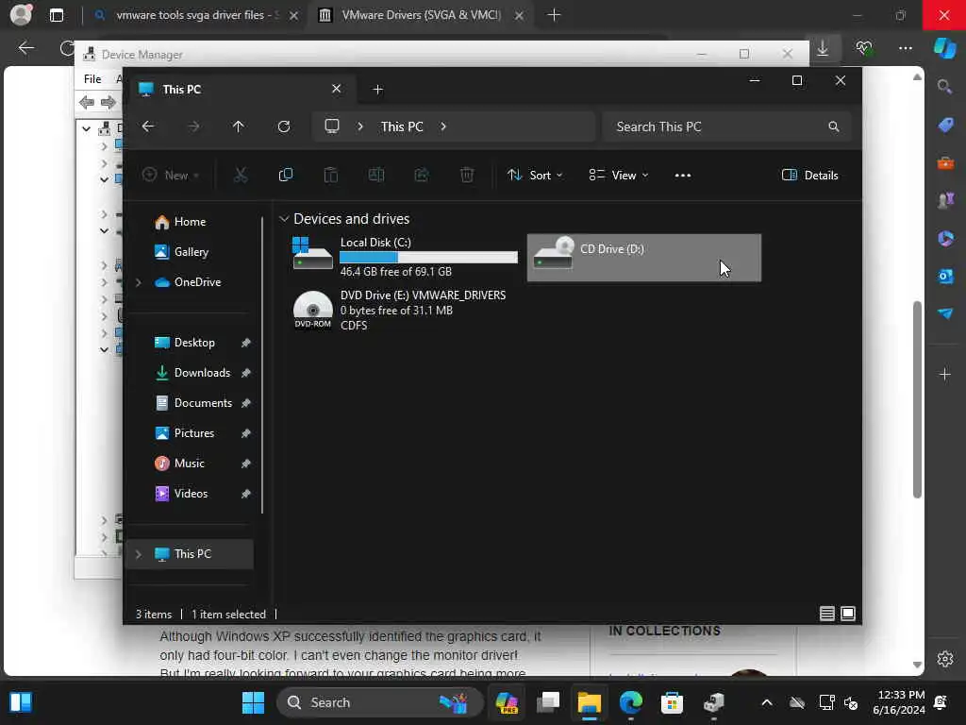Image resolution: width=966 pixels, height=725 pixels.
Task: Open Videos quick access folder
Action: tap(191, 494)
